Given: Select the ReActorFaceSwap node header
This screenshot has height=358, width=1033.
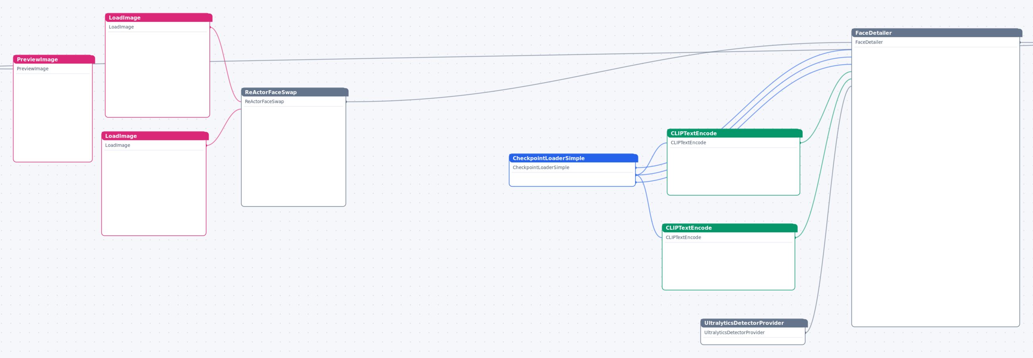Looking at the screenshot, I should 294,92.
